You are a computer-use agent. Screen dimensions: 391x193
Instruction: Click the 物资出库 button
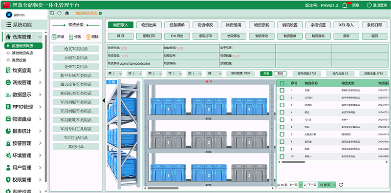pos(149,25)
